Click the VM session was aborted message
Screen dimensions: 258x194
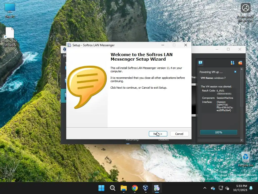[216, 86]
